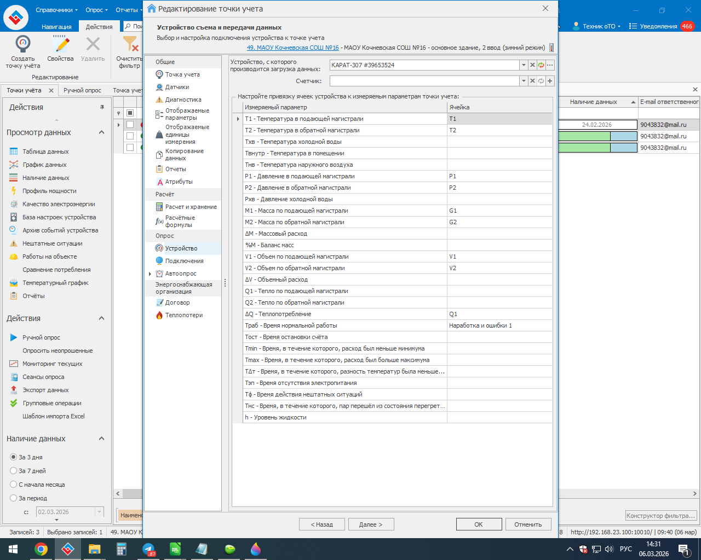Expand the Автоопрос tree node
Screen dimensions: 701x560
pyautogui.click(x=150, y=273)
